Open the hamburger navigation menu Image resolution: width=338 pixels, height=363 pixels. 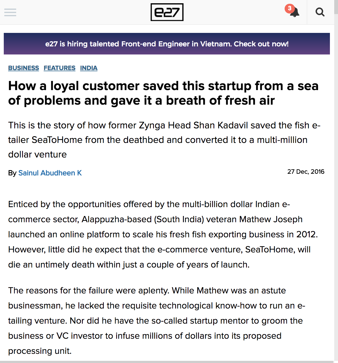point(10,12)
